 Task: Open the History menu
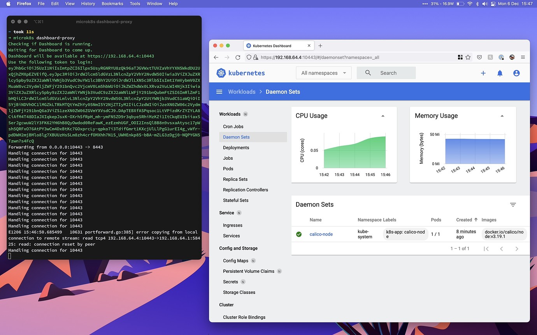[88, 3]
